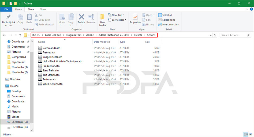This screenshot has width=254, height=137.
Task: Rename the selected file
Action: pos(91,19)
